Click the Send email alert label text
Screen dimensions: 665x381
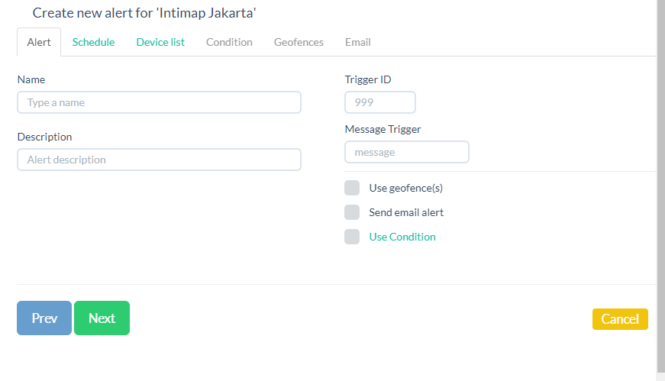[x=406, y=212]
